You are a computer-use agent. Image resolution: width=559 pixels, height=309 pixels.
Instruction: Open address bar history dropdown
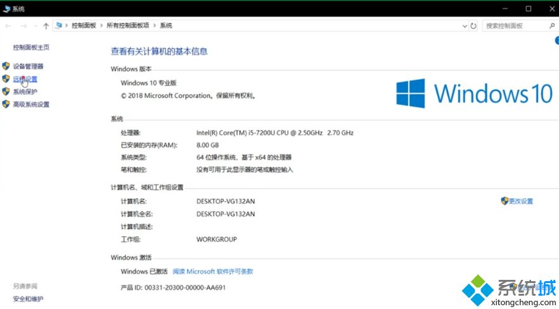point(465,26)
